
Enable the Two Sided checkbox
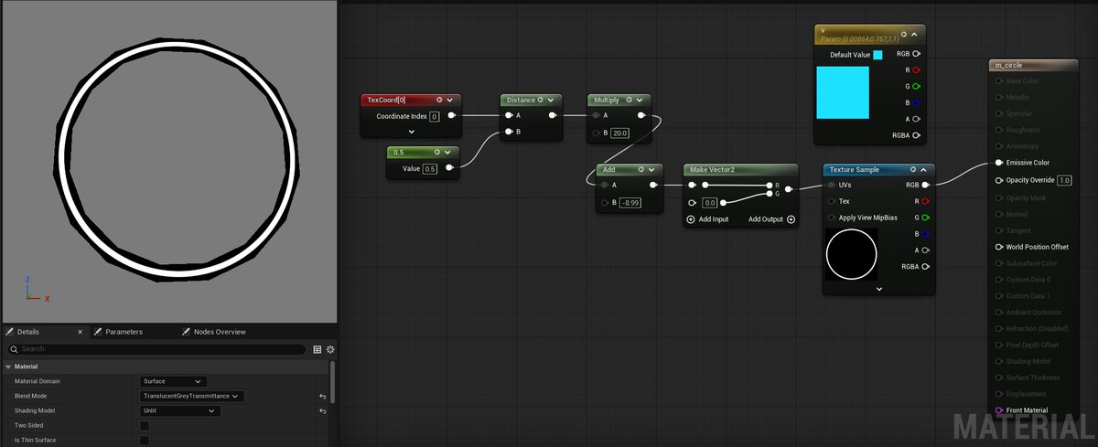(144, 426)
